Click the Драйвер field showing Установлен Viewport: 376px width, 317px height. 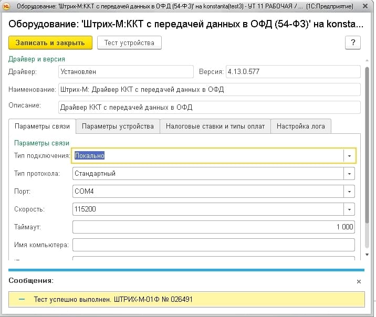(x=126, y=72)
